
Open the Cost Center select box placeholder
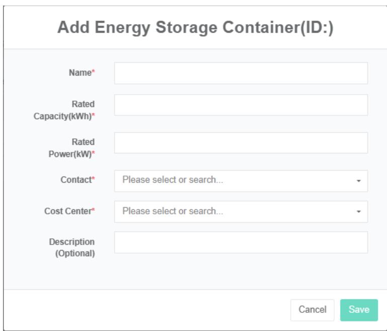(173, 211)
